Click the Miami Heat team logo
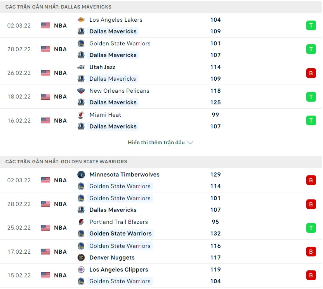This screenshot has height=289, width=323. (81, 115)
